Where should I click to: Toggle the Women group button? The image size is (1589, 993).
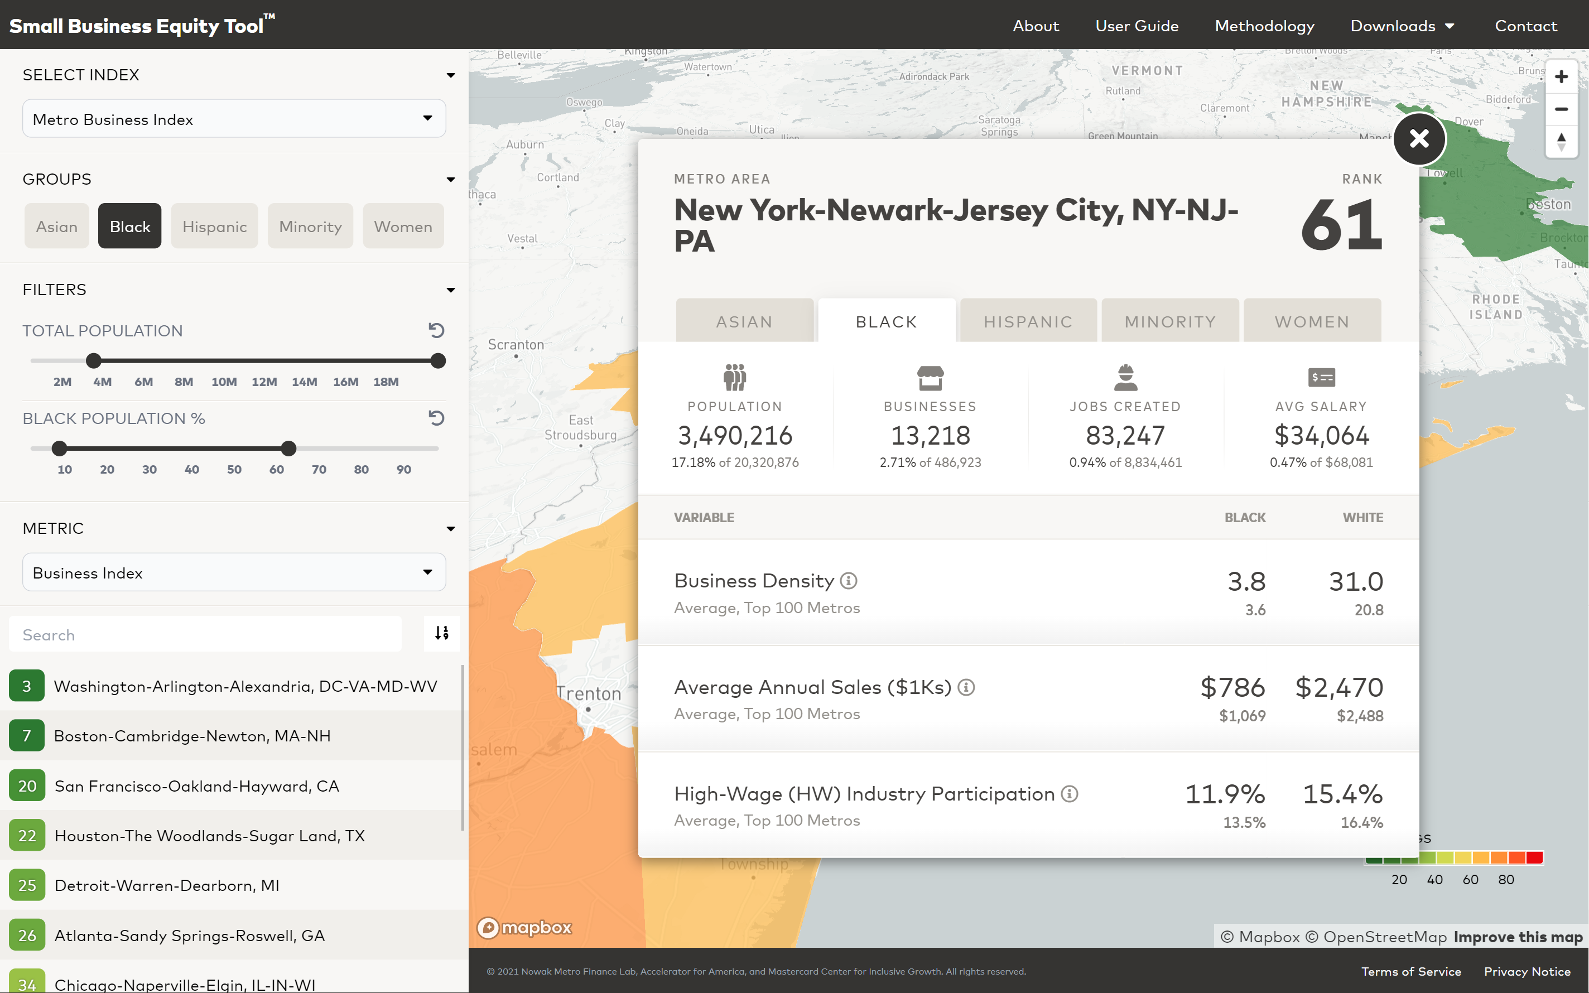tap(402, 226)
